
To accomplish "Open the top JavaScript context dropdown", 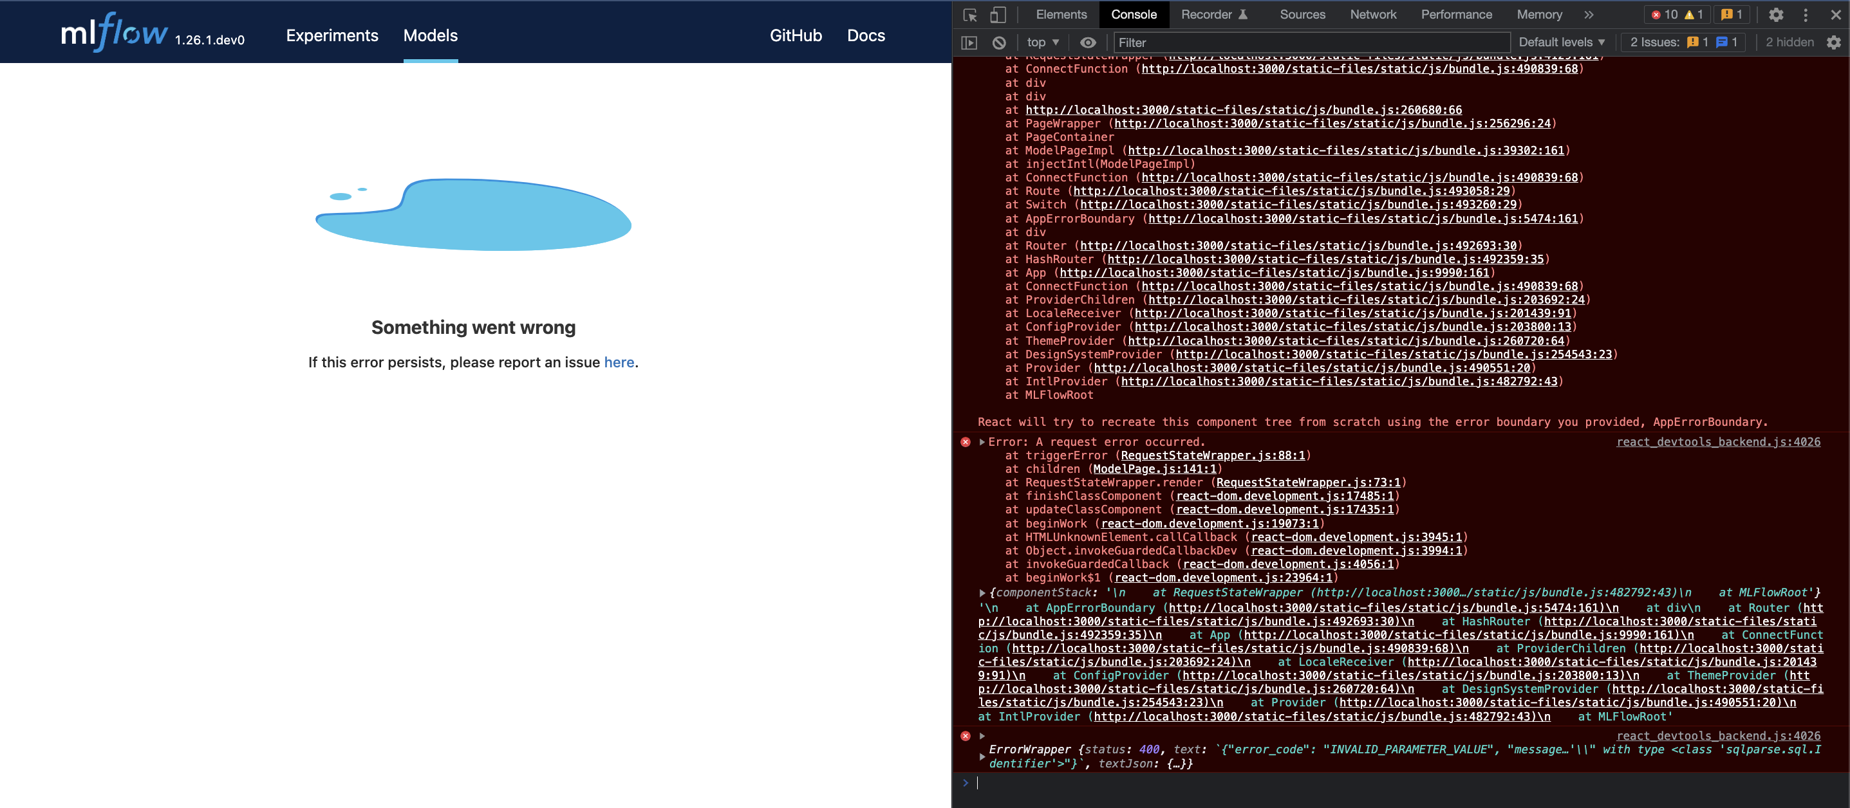I will pyautogui.click(x=1043, y=42).
